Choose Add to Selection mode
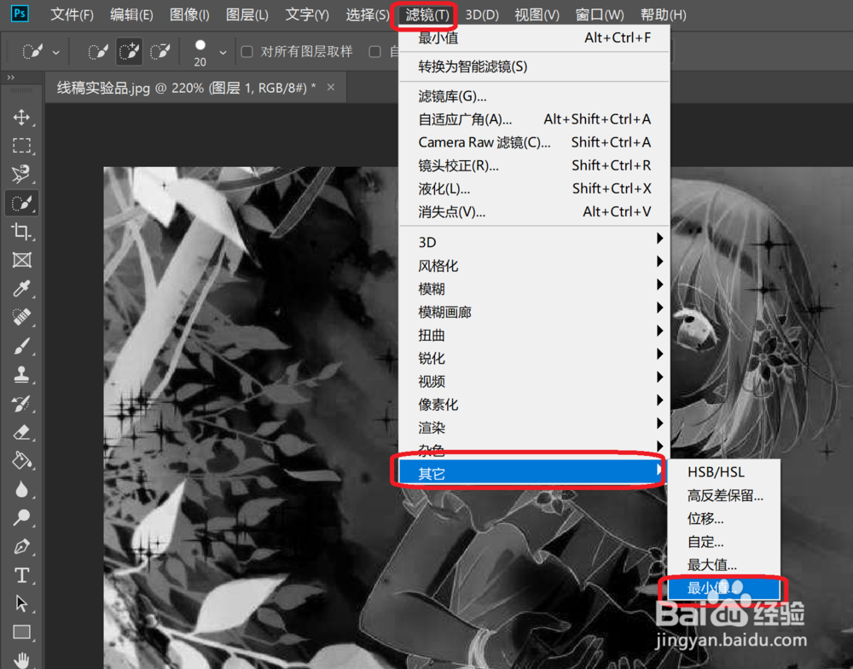Image resolution: width=853 pixels, height=669 pixels. pos(129,52)
